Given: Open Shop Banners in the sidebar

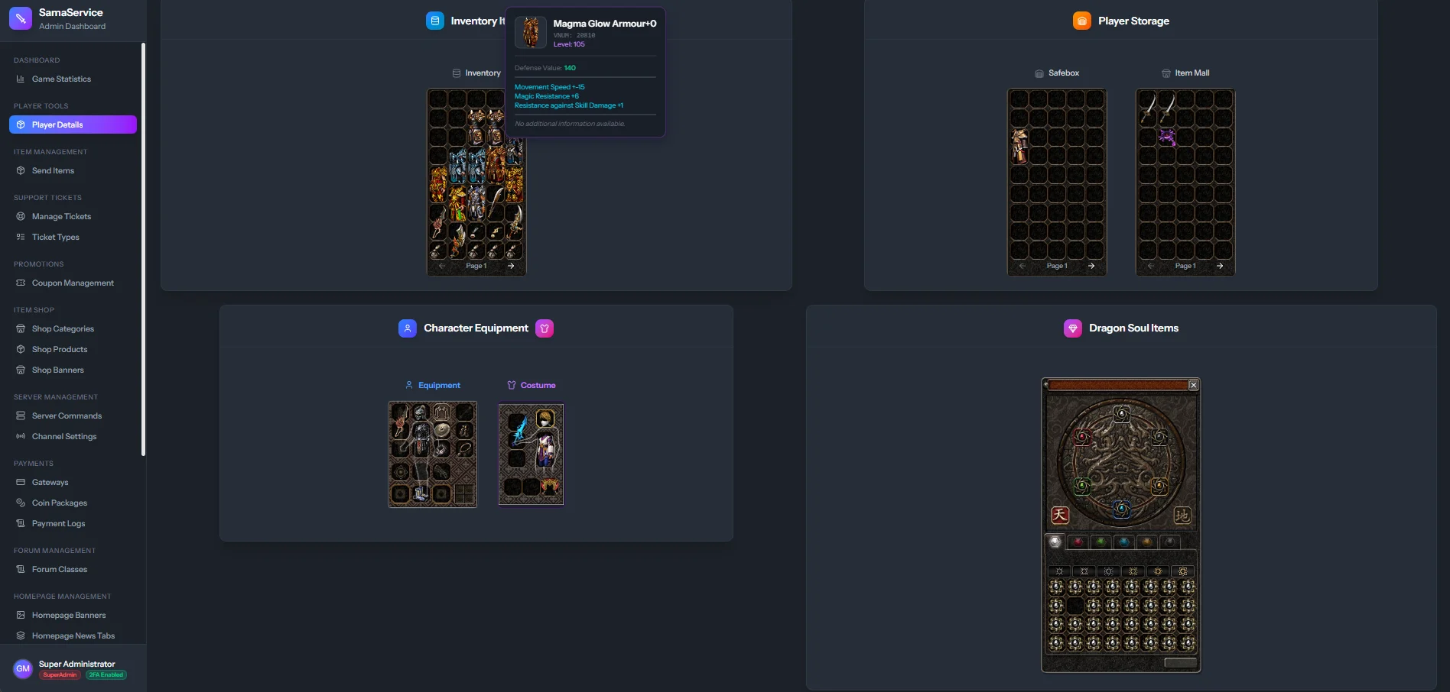Looking at the screenshot, I should pos(73,370).
